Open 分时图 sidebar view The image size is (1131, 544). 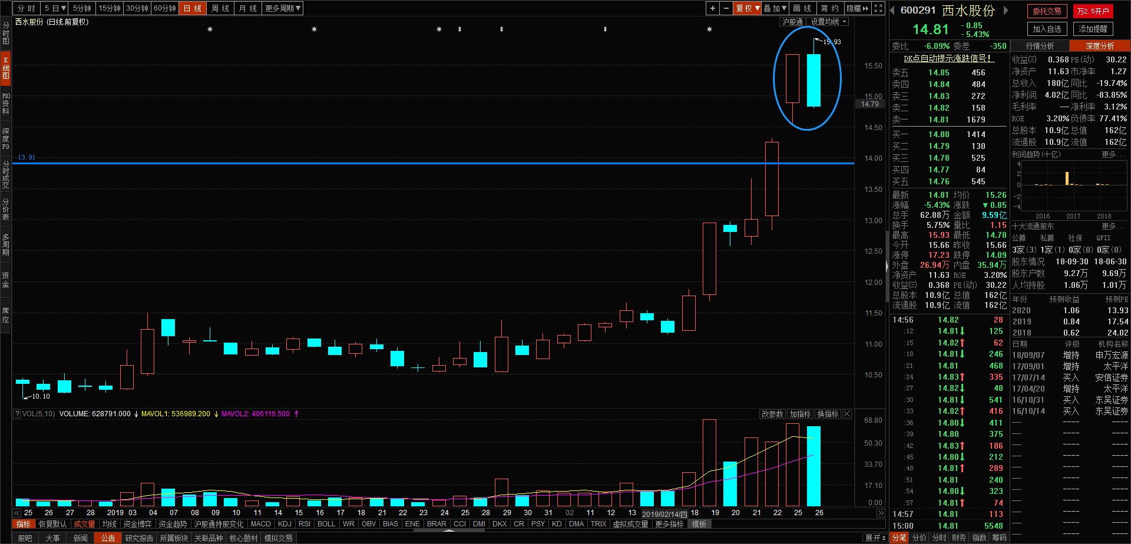click(x=5, y=33)
